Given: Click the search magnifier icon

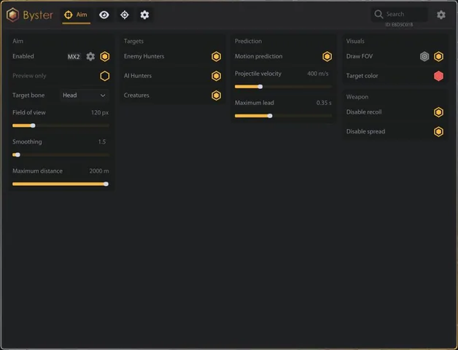Looking at the screenshot, I should click(x=379, y=15).
